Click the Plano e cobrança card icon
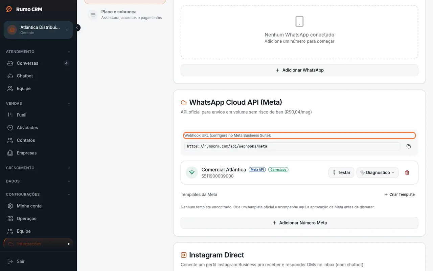 [x=93, y=15]
